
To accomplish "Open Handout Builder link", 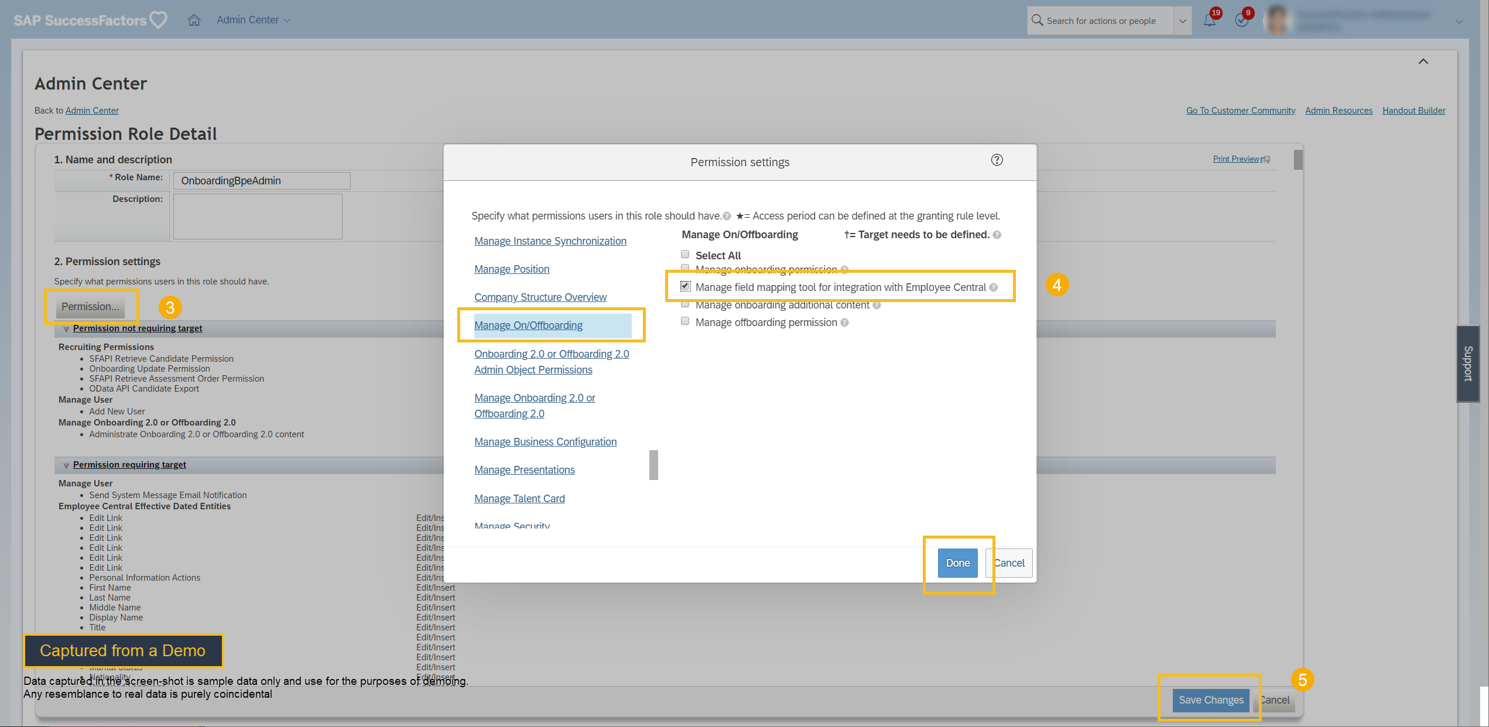I will 1413,111.
